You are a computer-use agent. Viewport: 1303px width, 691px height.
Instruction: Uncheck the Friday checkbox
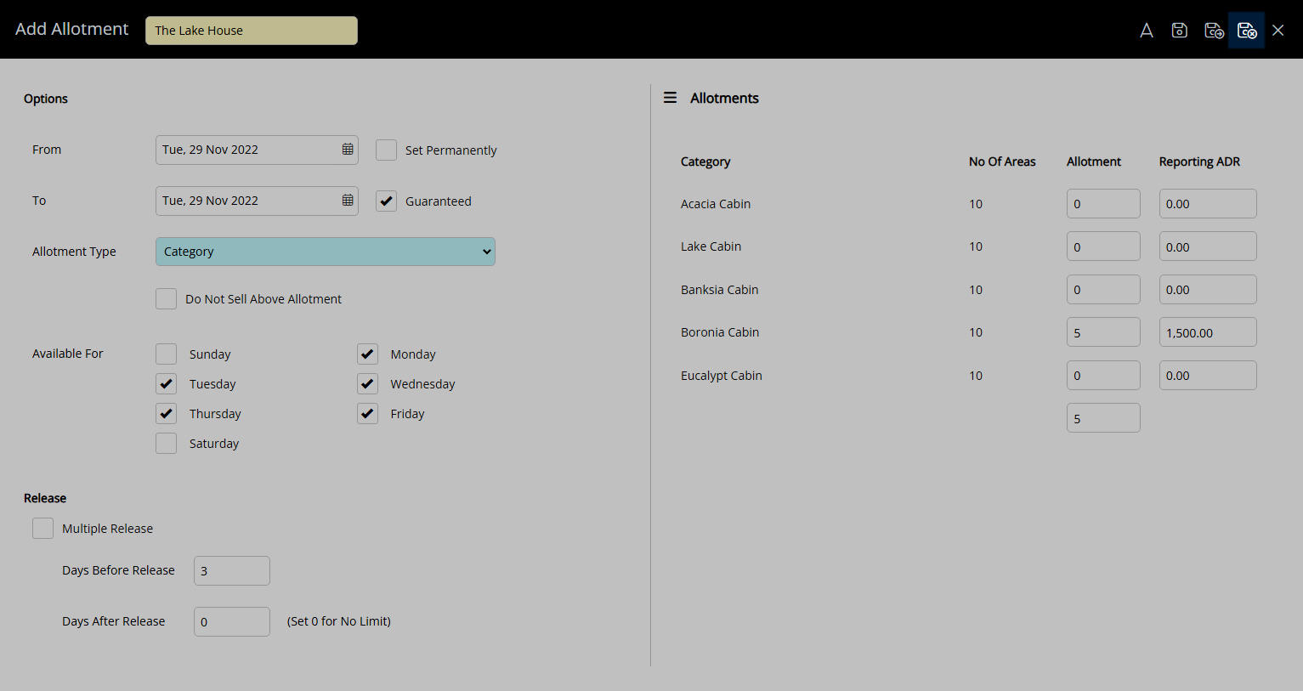[x=368, y=414]
